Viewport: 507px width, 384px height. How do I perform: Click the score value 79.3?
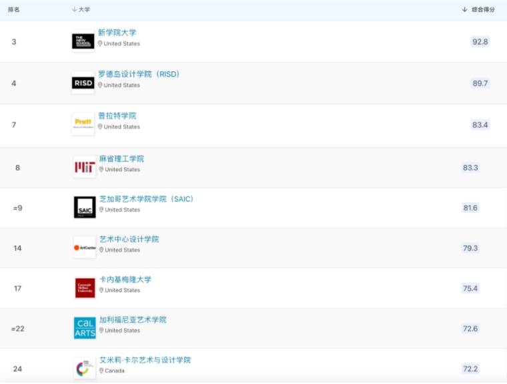(470, 248)
